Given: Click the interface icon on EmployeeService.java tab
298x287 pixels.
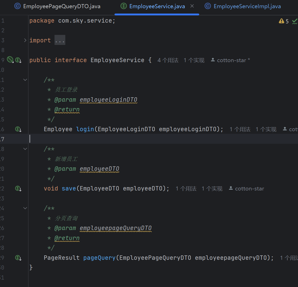Looking at the screenshot, I should pos(124,6).
